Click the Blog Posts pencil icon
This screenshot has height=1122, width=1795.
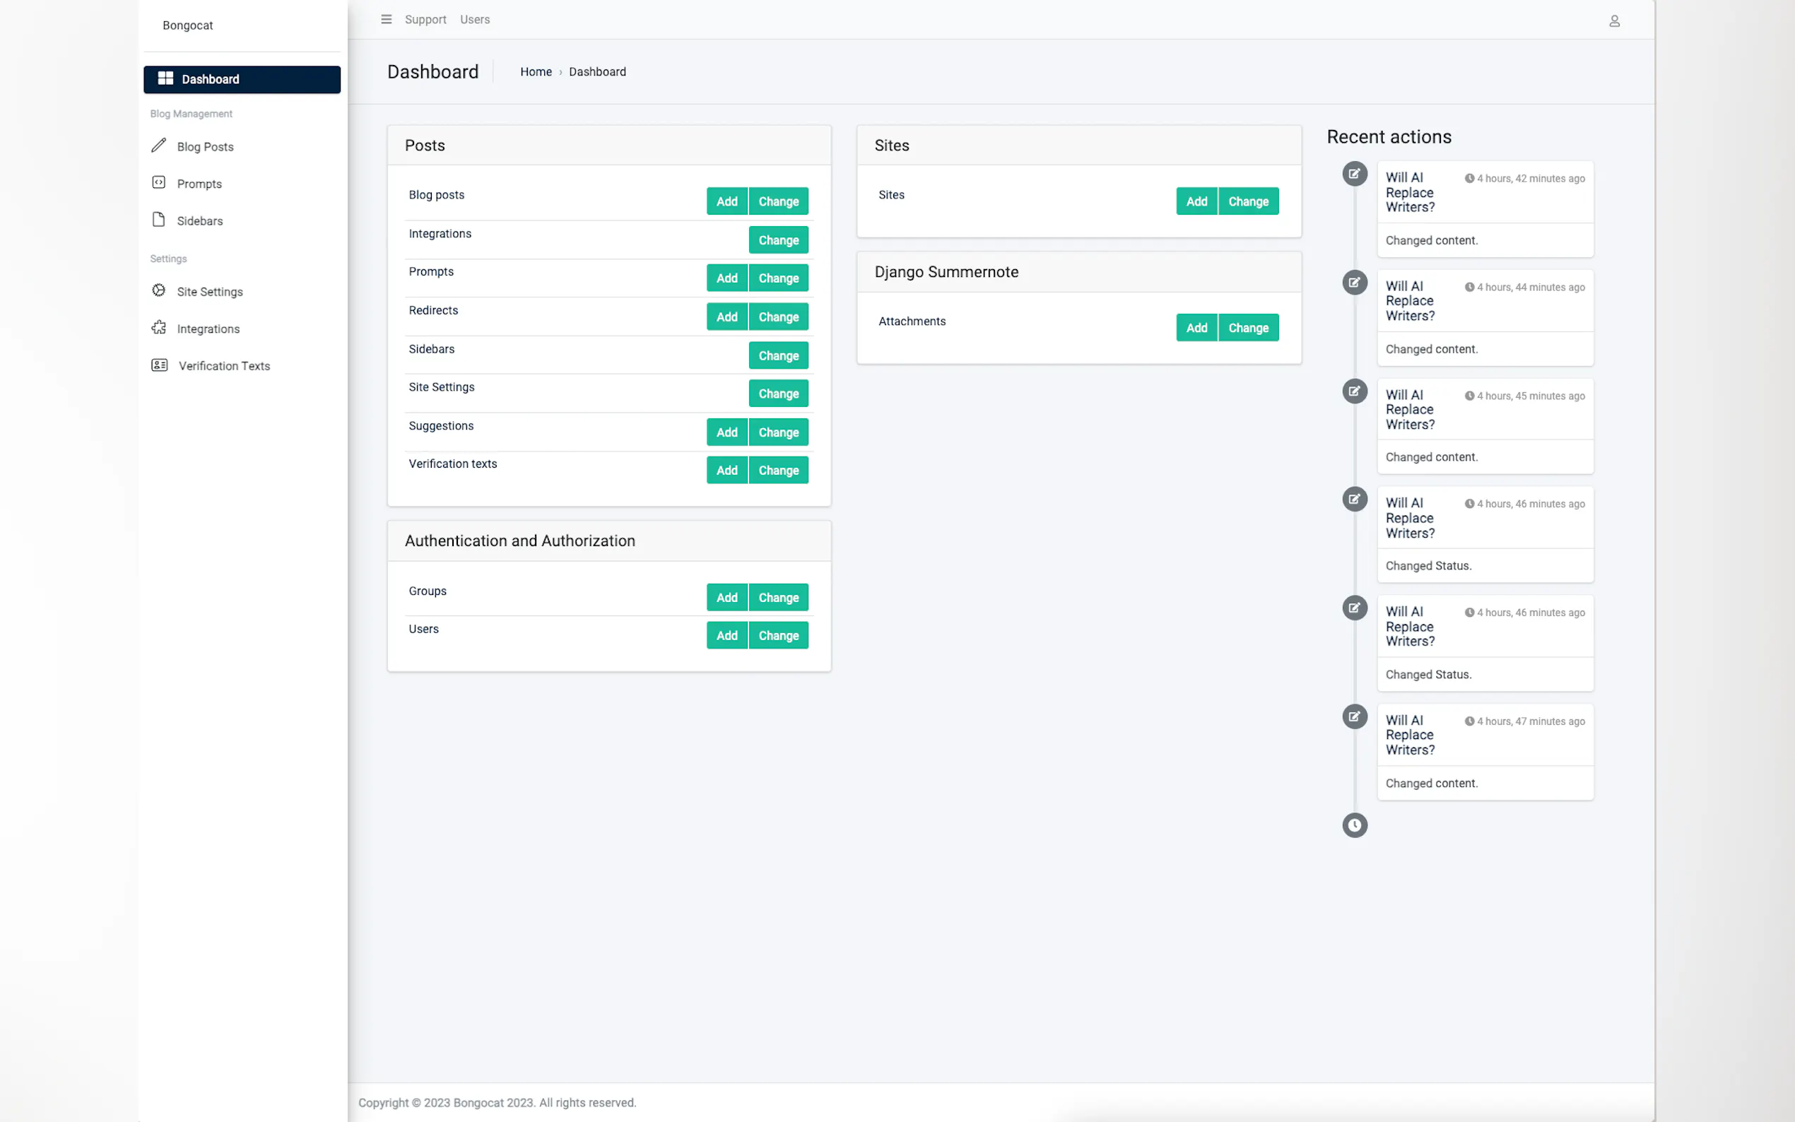[159, 146]
